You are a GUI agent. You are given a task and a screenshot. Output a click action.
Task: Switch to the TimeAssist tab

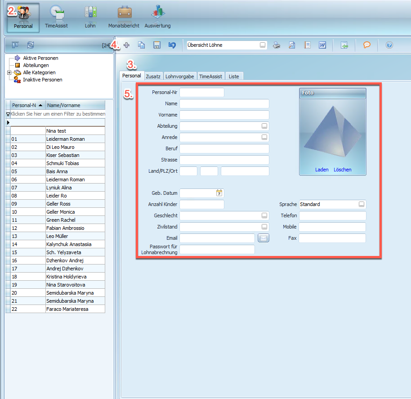211,76
